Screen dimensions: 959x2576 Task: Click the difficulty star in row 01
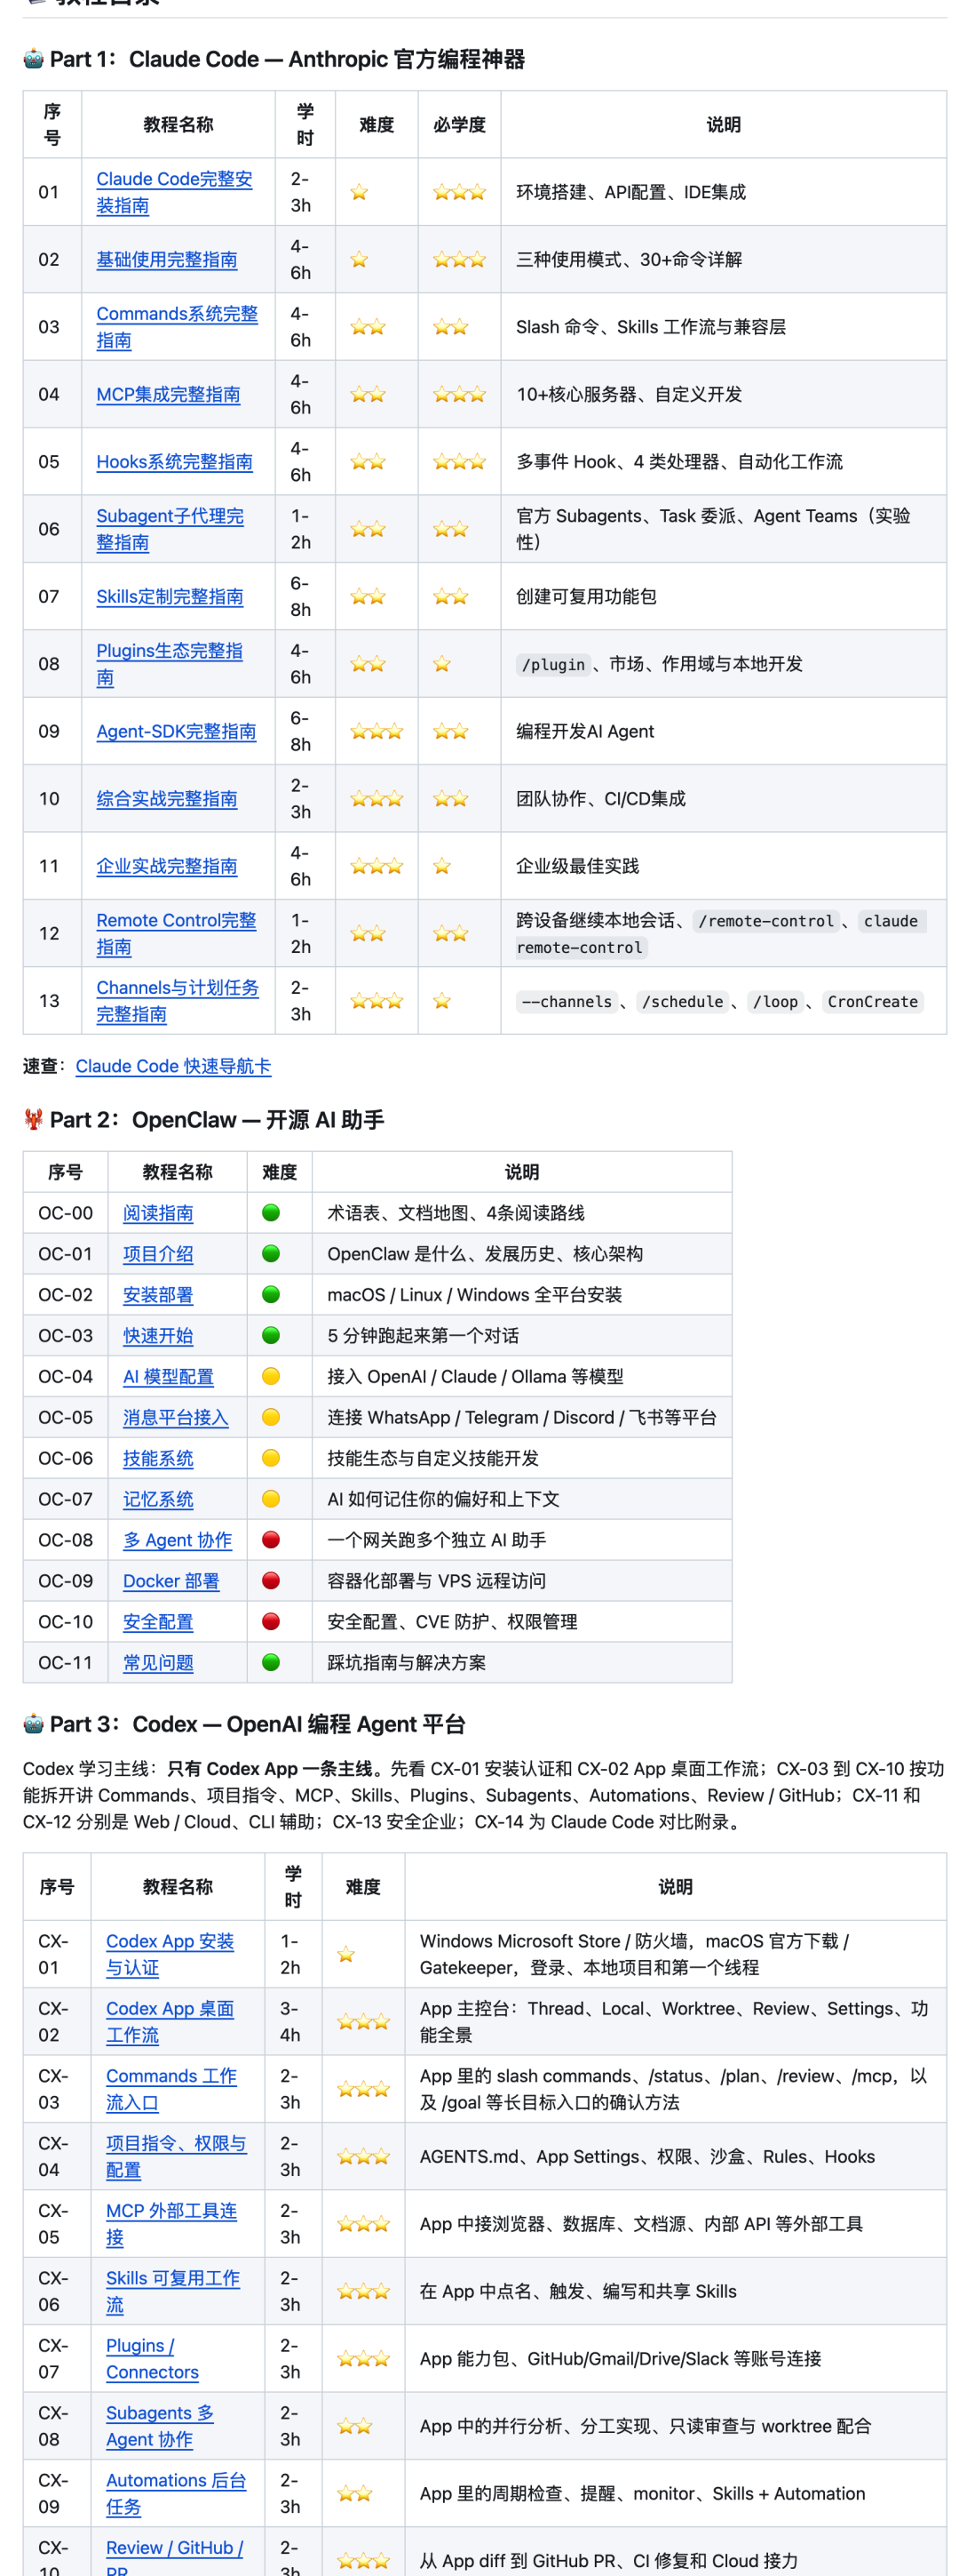click(360, 192)
